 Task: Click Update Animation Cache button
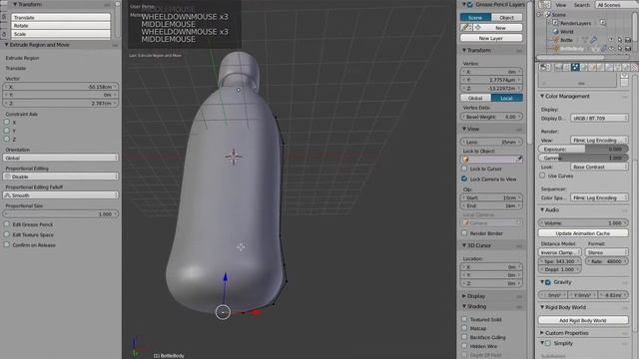[x=583, y=233]
